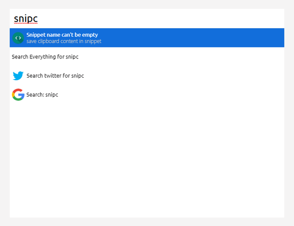Viewport: 294px width, 226px height.
Task: Click the red-underlined snipc query text
Action: point(26,19)
